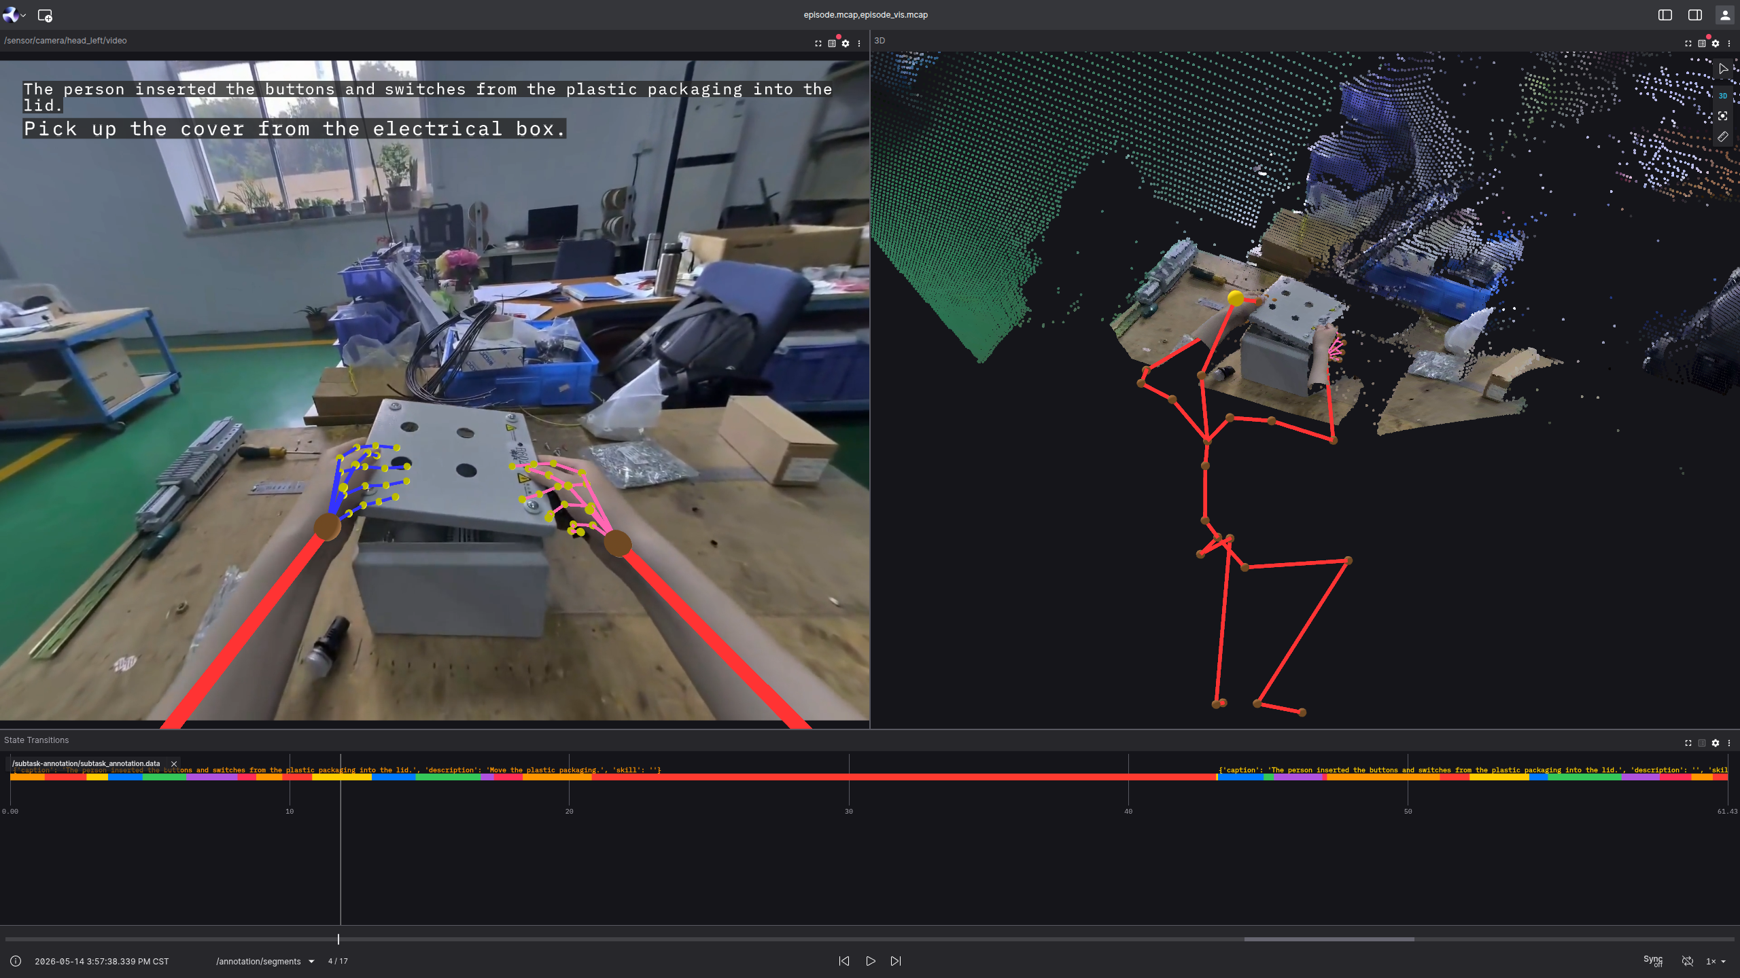
Task: Toggle the left sidebar layout icon
Action: (x=1665, y=15)
